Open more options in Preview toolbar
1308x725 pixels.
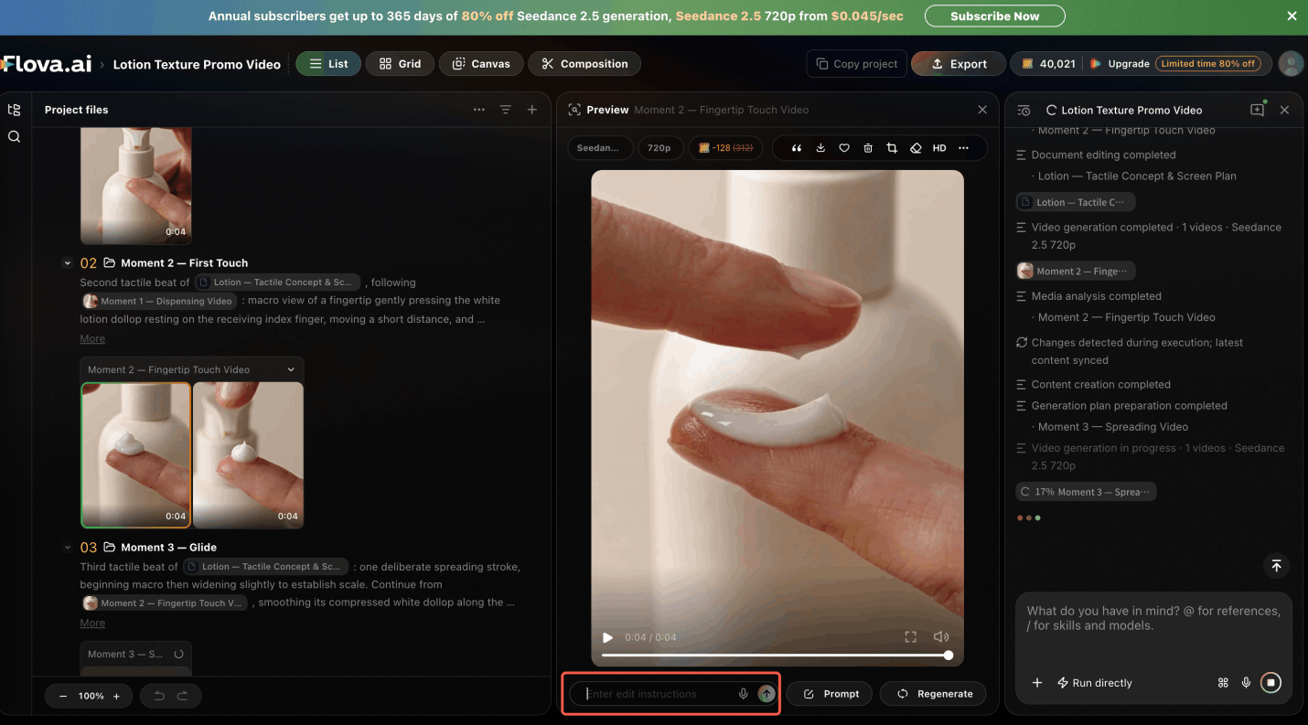click(963, 148)
